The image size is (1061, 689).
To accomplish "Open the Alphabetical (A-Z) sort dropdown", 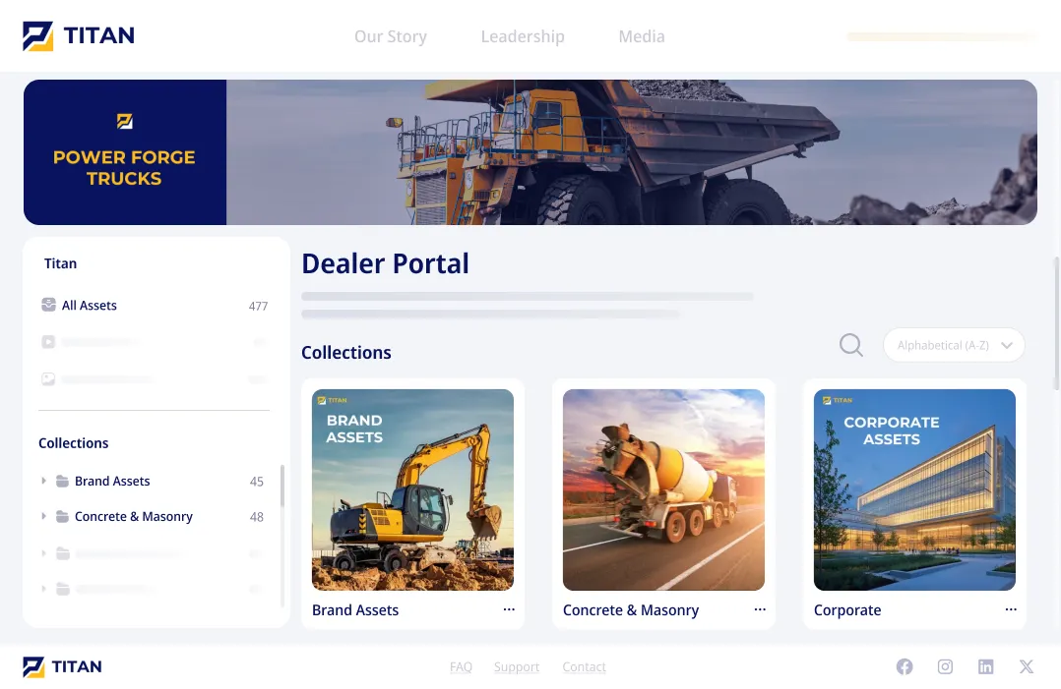I will [954, 345].
